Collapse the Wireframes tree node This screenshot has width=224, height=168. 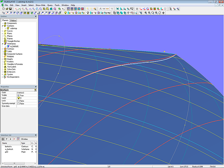[2, 44]
